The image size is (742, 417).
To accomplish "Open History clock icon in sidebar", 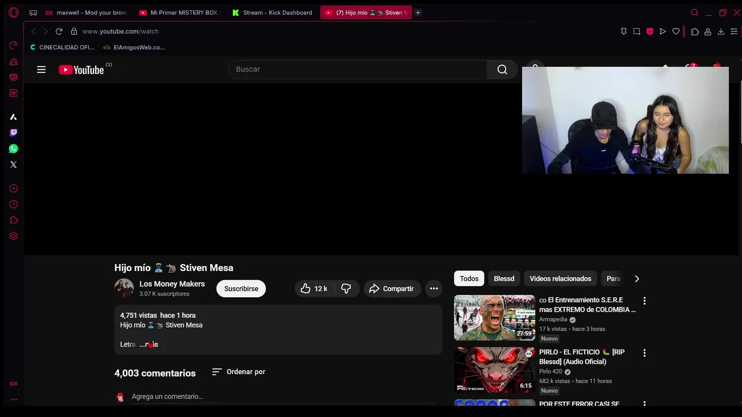I will (13, 204).
